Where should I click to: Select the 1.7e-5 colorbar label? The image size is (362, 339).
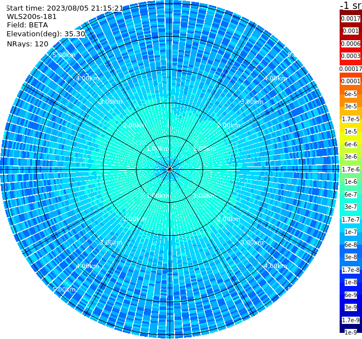[351, 119]
